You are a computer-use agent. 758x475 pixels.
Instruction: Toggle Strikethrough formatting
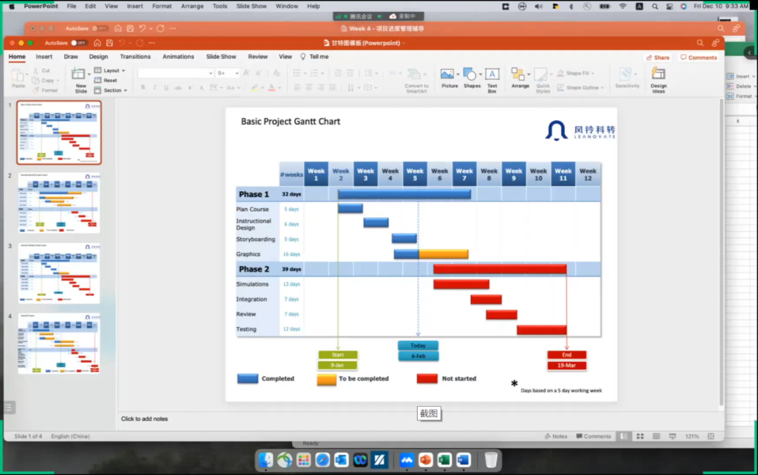pyautogui.click(x=178, y=88)
